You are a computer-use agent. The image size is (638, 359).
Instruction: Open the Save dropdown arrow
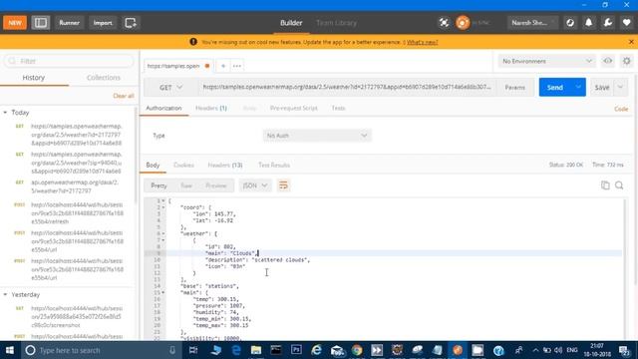click(x=620, y=87)
